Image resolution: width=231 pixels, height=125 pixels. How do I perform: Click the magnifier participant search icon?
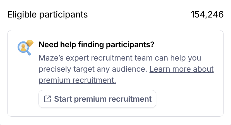pyautogui.click(x=23, y=48)
